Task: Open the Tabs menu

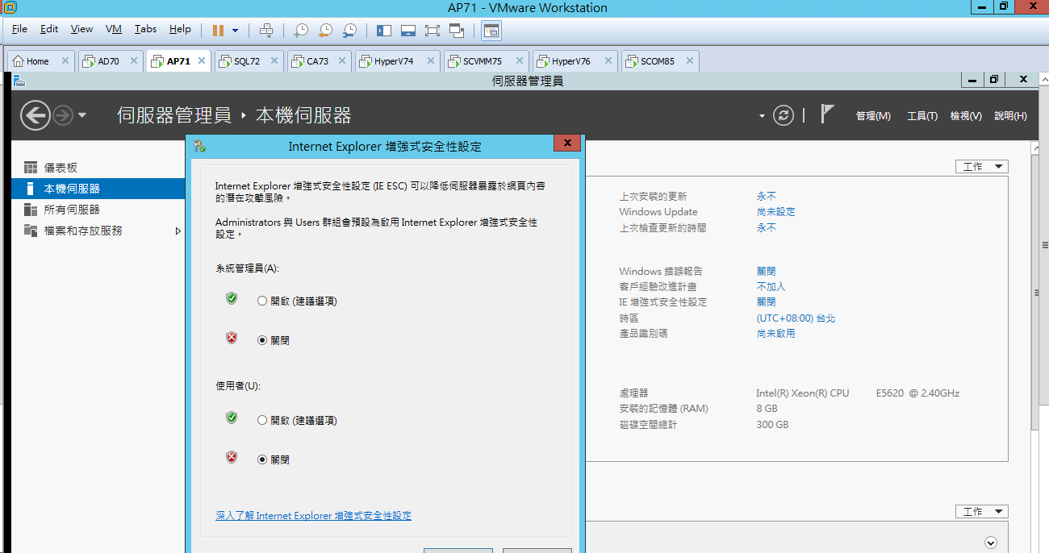Action: tap(146, 29)
